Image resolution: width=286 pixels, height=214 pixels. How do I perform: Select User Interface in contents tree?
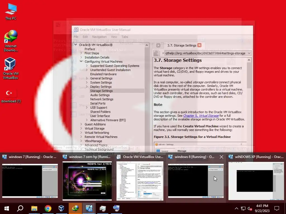100,116
